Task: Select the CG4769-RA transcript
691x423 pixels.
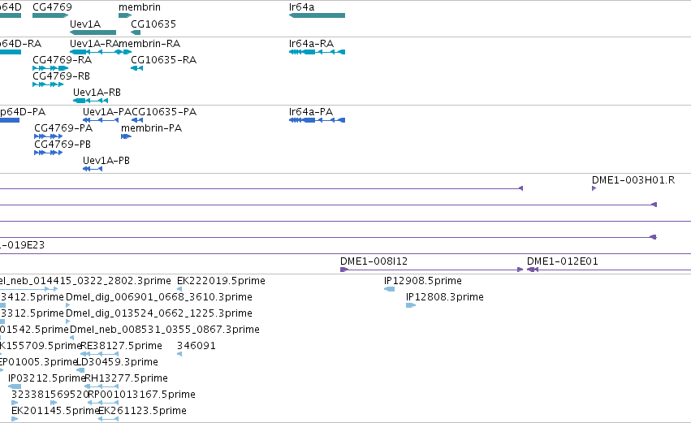Action: (50, 68)
